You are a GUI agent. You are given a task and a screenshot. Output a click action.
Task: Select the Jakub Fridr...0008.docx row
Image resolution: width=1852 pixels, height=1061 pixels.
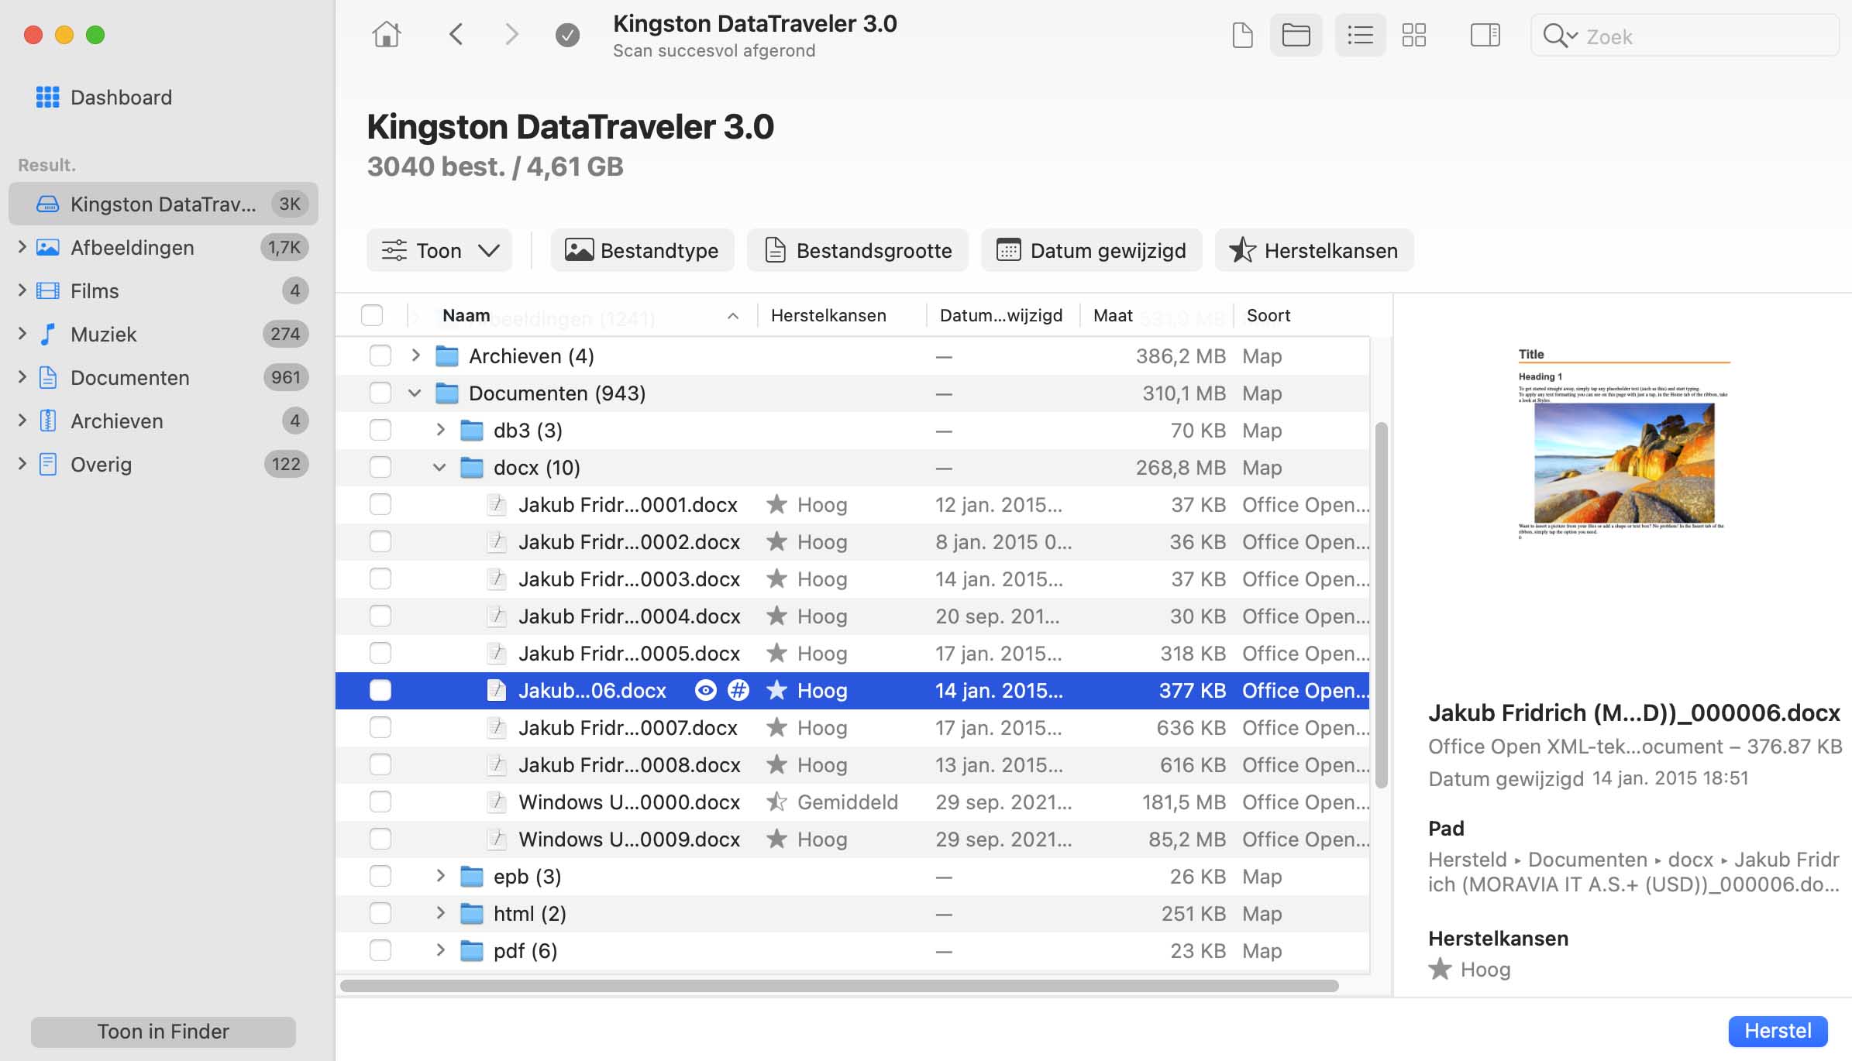click(x=852, y=764)
